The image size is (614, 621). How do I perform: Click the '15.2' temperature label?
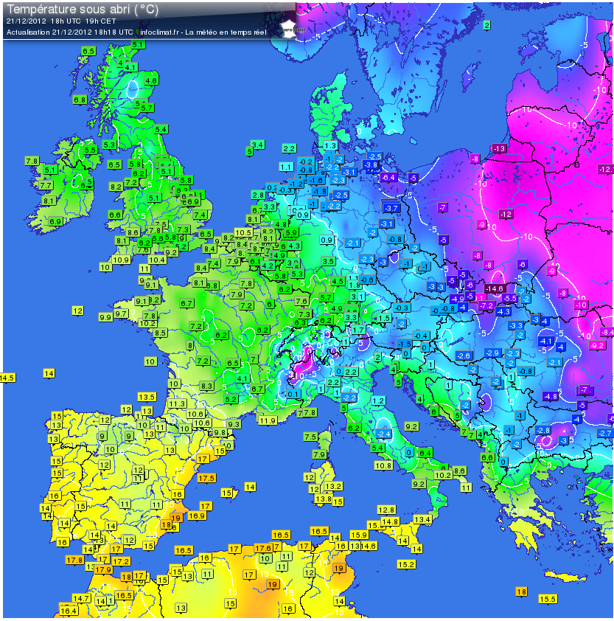pos(407,564)
